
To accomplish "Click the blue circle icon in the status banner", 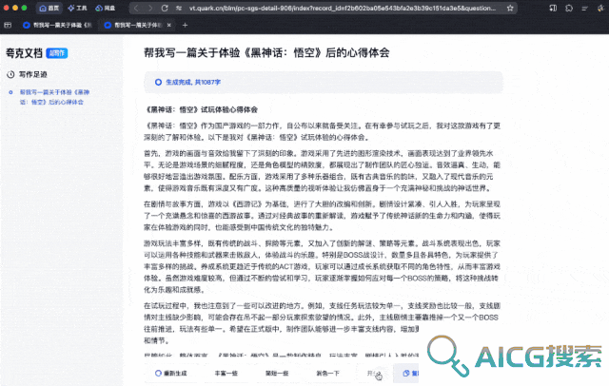I will point(158,82).
